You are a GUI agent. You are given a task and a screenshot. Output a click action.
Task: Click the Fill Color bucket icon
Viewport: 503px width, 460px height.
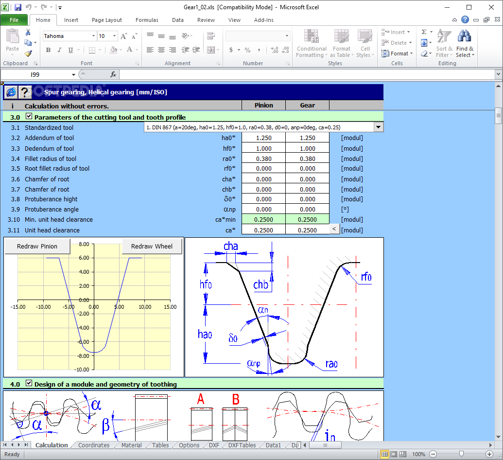[x=113, y=50]
